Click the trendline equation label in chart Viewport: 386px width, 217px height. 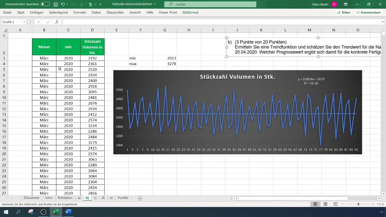point(311,81)
